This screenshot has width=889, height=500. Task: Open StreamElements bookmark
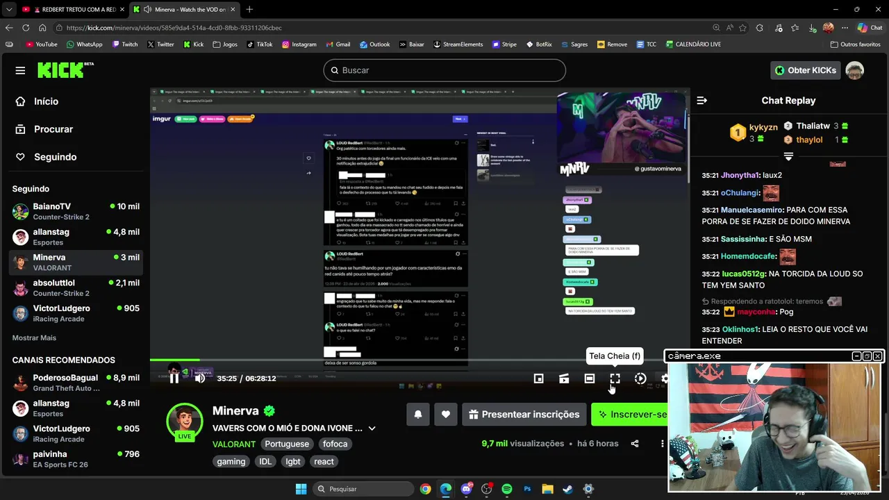pyautogui.click(x=458, y=44)
